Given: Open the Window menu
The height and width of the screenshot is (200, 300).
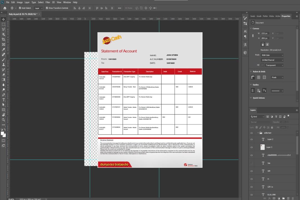Looking at the screenshot, I should (x=67, y=2).
